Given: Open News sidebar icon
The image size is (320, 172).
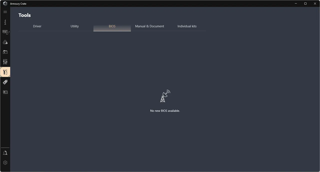Looking at the screenshot, I should click(x=5, y=92).
